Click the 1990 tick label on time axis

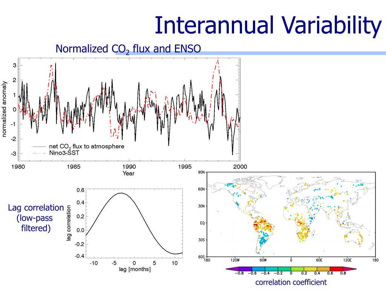[x=129, y=167]
